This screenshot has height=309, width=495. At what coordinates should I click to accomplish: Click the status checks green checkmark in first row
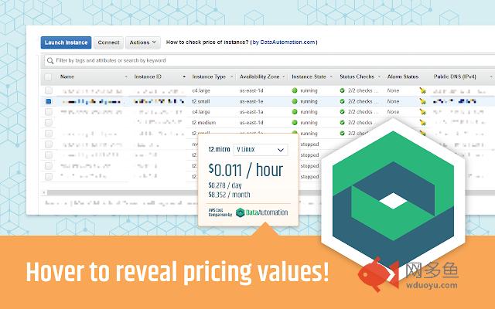tap(342, 90)
